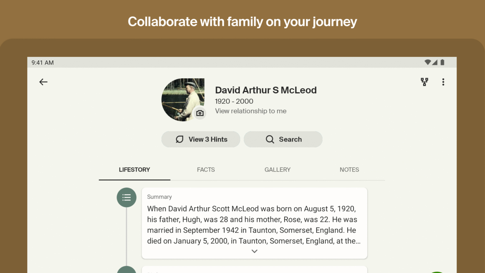Image resolution: width=485 pixels, height=273 pixels.
Task: Stay on the LIFESTORY tab
Action: (134, 170)
